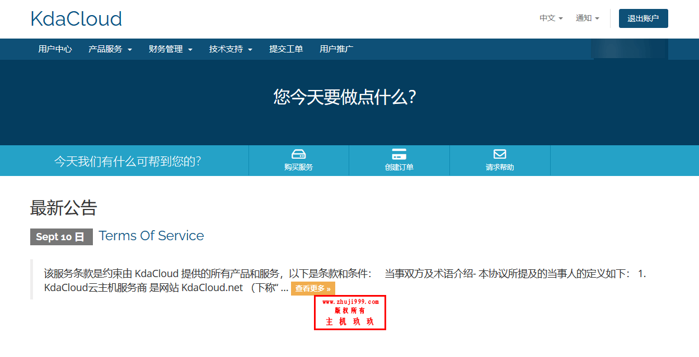The height and width of the screenshot is (357, 699).
Task: Select 用户推广 in the navigation bar
Action: 336,49
